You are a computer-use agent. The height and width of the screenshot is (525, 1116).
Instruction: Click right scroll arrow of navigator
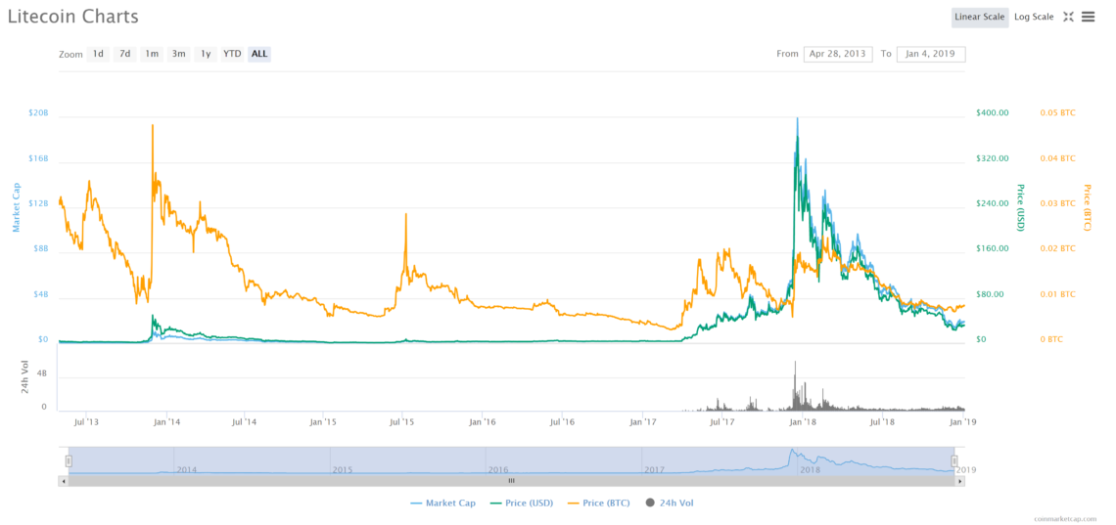tap(960, 481)
